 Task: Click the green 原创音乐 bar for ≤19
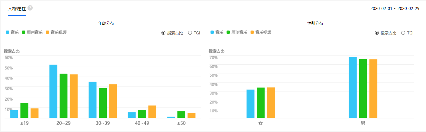click(x=24, y=110)
